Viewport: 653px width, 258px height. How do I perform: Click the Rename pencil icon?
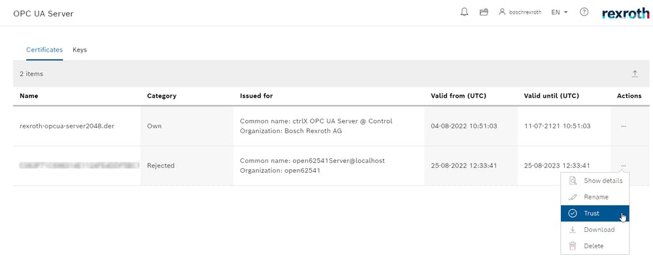[x=573, y=197]
